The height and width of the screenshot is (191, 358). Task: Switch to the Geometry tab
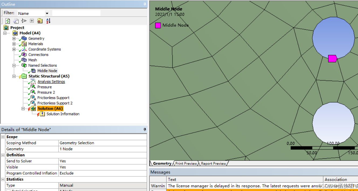click(x=162, y=164)
